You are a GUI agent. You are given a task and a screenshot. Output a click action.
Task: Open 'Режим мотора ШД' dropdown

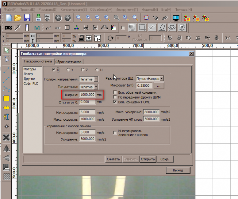[162, 79]
